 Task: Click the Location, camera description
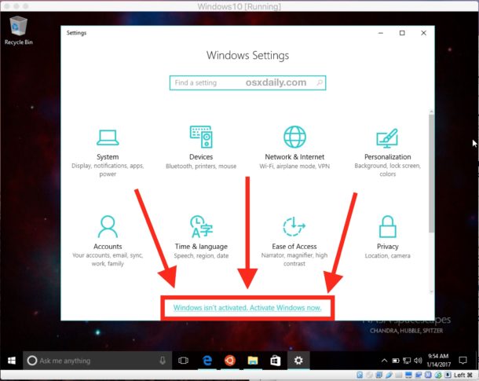[x=387, y=256]
